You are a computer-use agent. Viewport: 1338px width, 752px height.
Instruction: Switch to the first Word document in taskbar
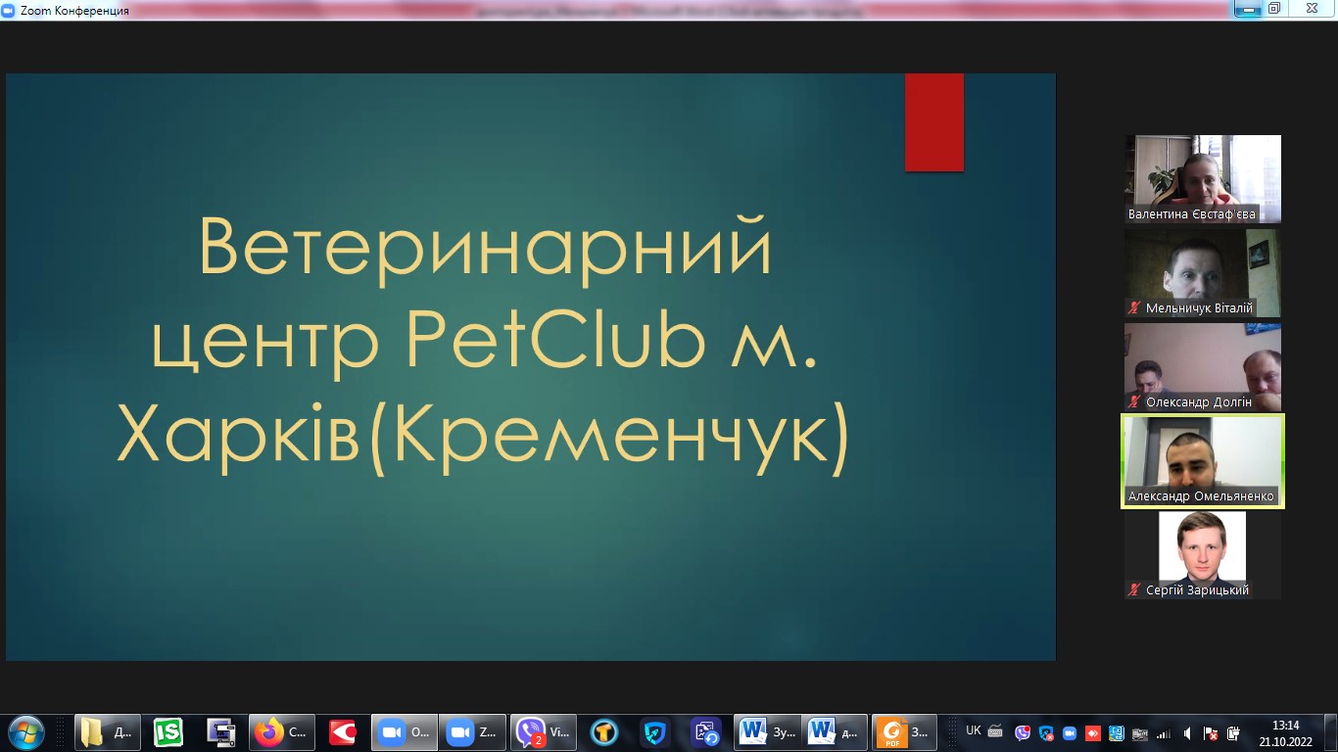point(767,732)
